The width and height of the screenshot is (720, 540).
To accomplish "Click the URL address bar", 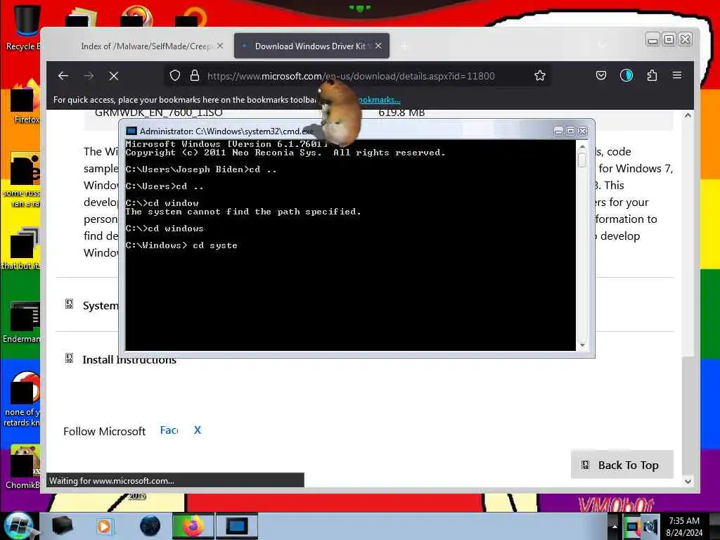I will point(351,76).
